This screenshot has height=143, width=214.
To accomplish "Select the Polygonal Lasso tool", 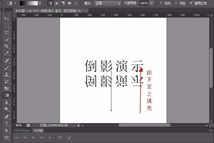I will [7, 32].
